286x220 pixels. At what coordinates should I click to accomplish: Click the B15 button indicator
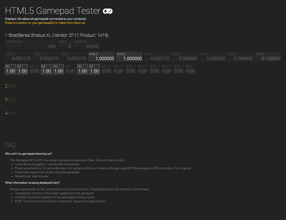[190, 69]
